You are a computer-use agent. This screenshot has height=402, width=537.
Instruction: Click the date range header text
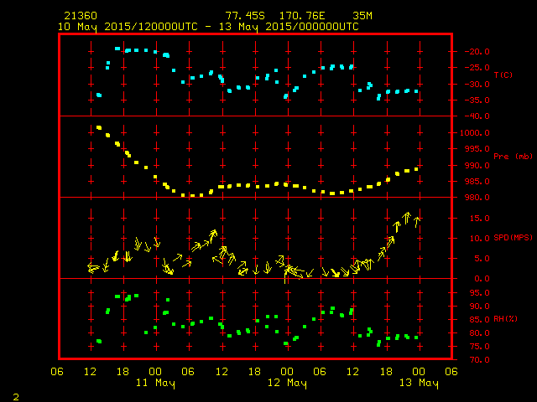208,26
